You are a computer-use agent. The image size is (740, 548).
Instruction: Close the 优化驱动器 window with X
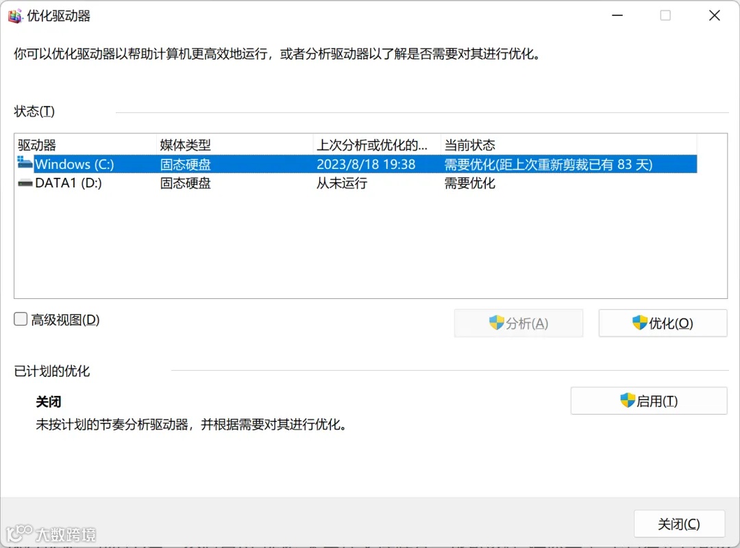coord(715,16)
